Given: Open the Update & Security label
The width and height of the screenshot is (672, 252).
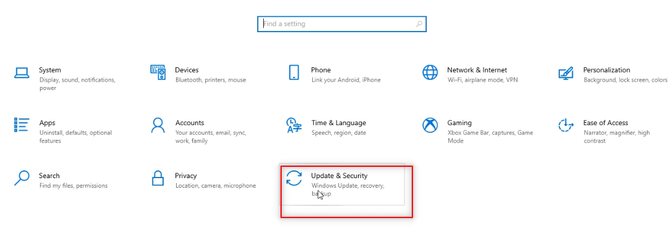Looking at the screenshot, I should [x=339, y=175].
